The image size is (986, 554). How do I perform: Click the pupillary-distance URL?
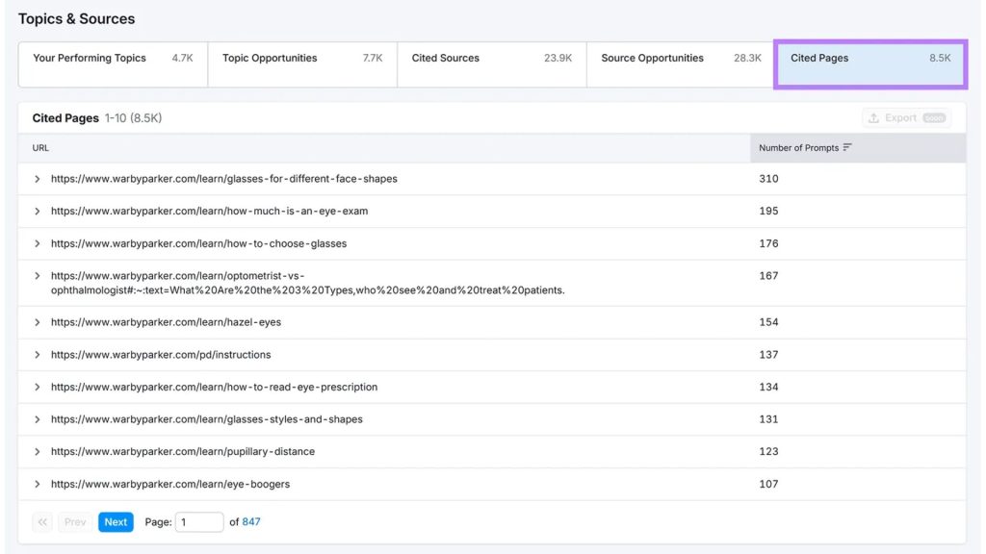(x=183, y=452)
